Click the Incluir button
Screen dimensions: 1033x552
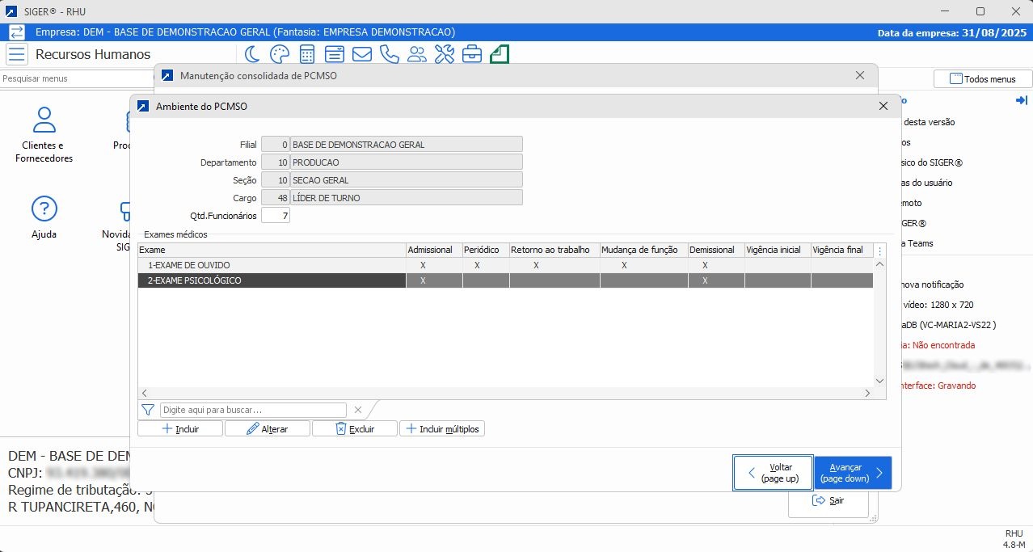coord(180,429)
